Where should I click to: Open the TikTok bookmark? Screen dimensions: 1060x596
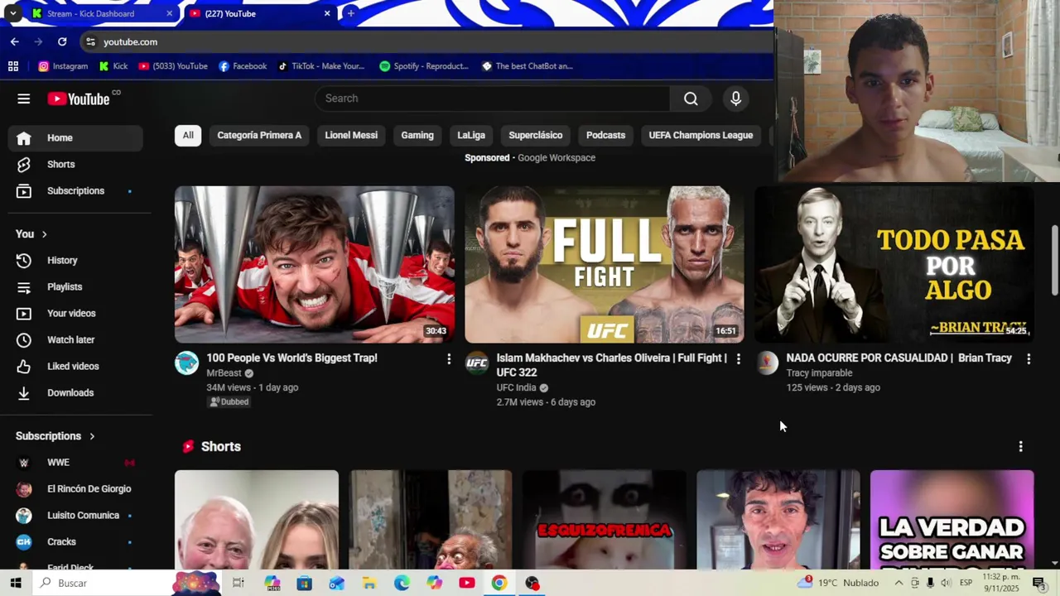tap(320, 66)
